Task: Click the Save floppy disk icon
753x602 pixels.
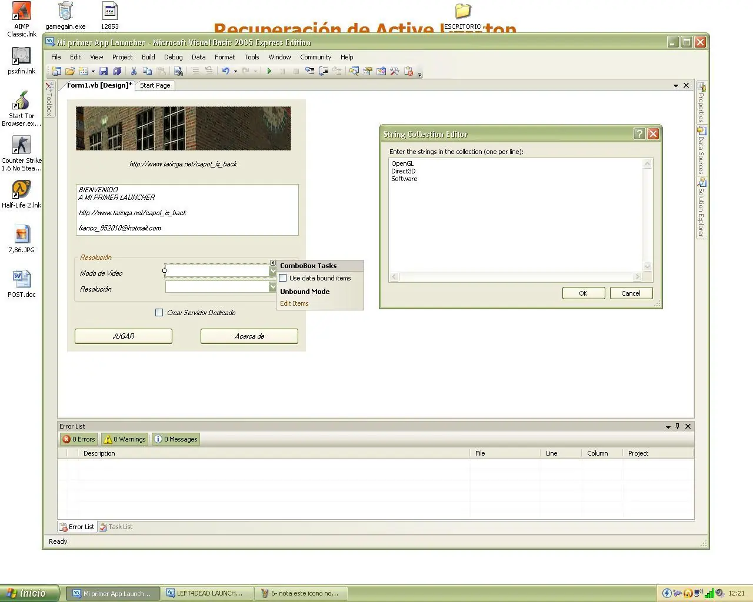Action: pyautogui.click(x=104, y=71)
